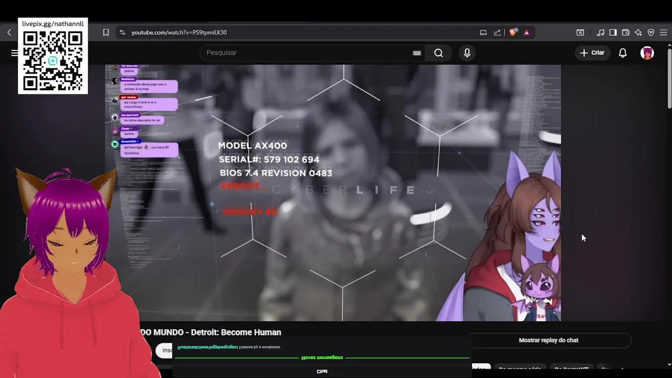Click the picture-in-picture icon in address bar
The image size is (672, 378).
point(483,33)
